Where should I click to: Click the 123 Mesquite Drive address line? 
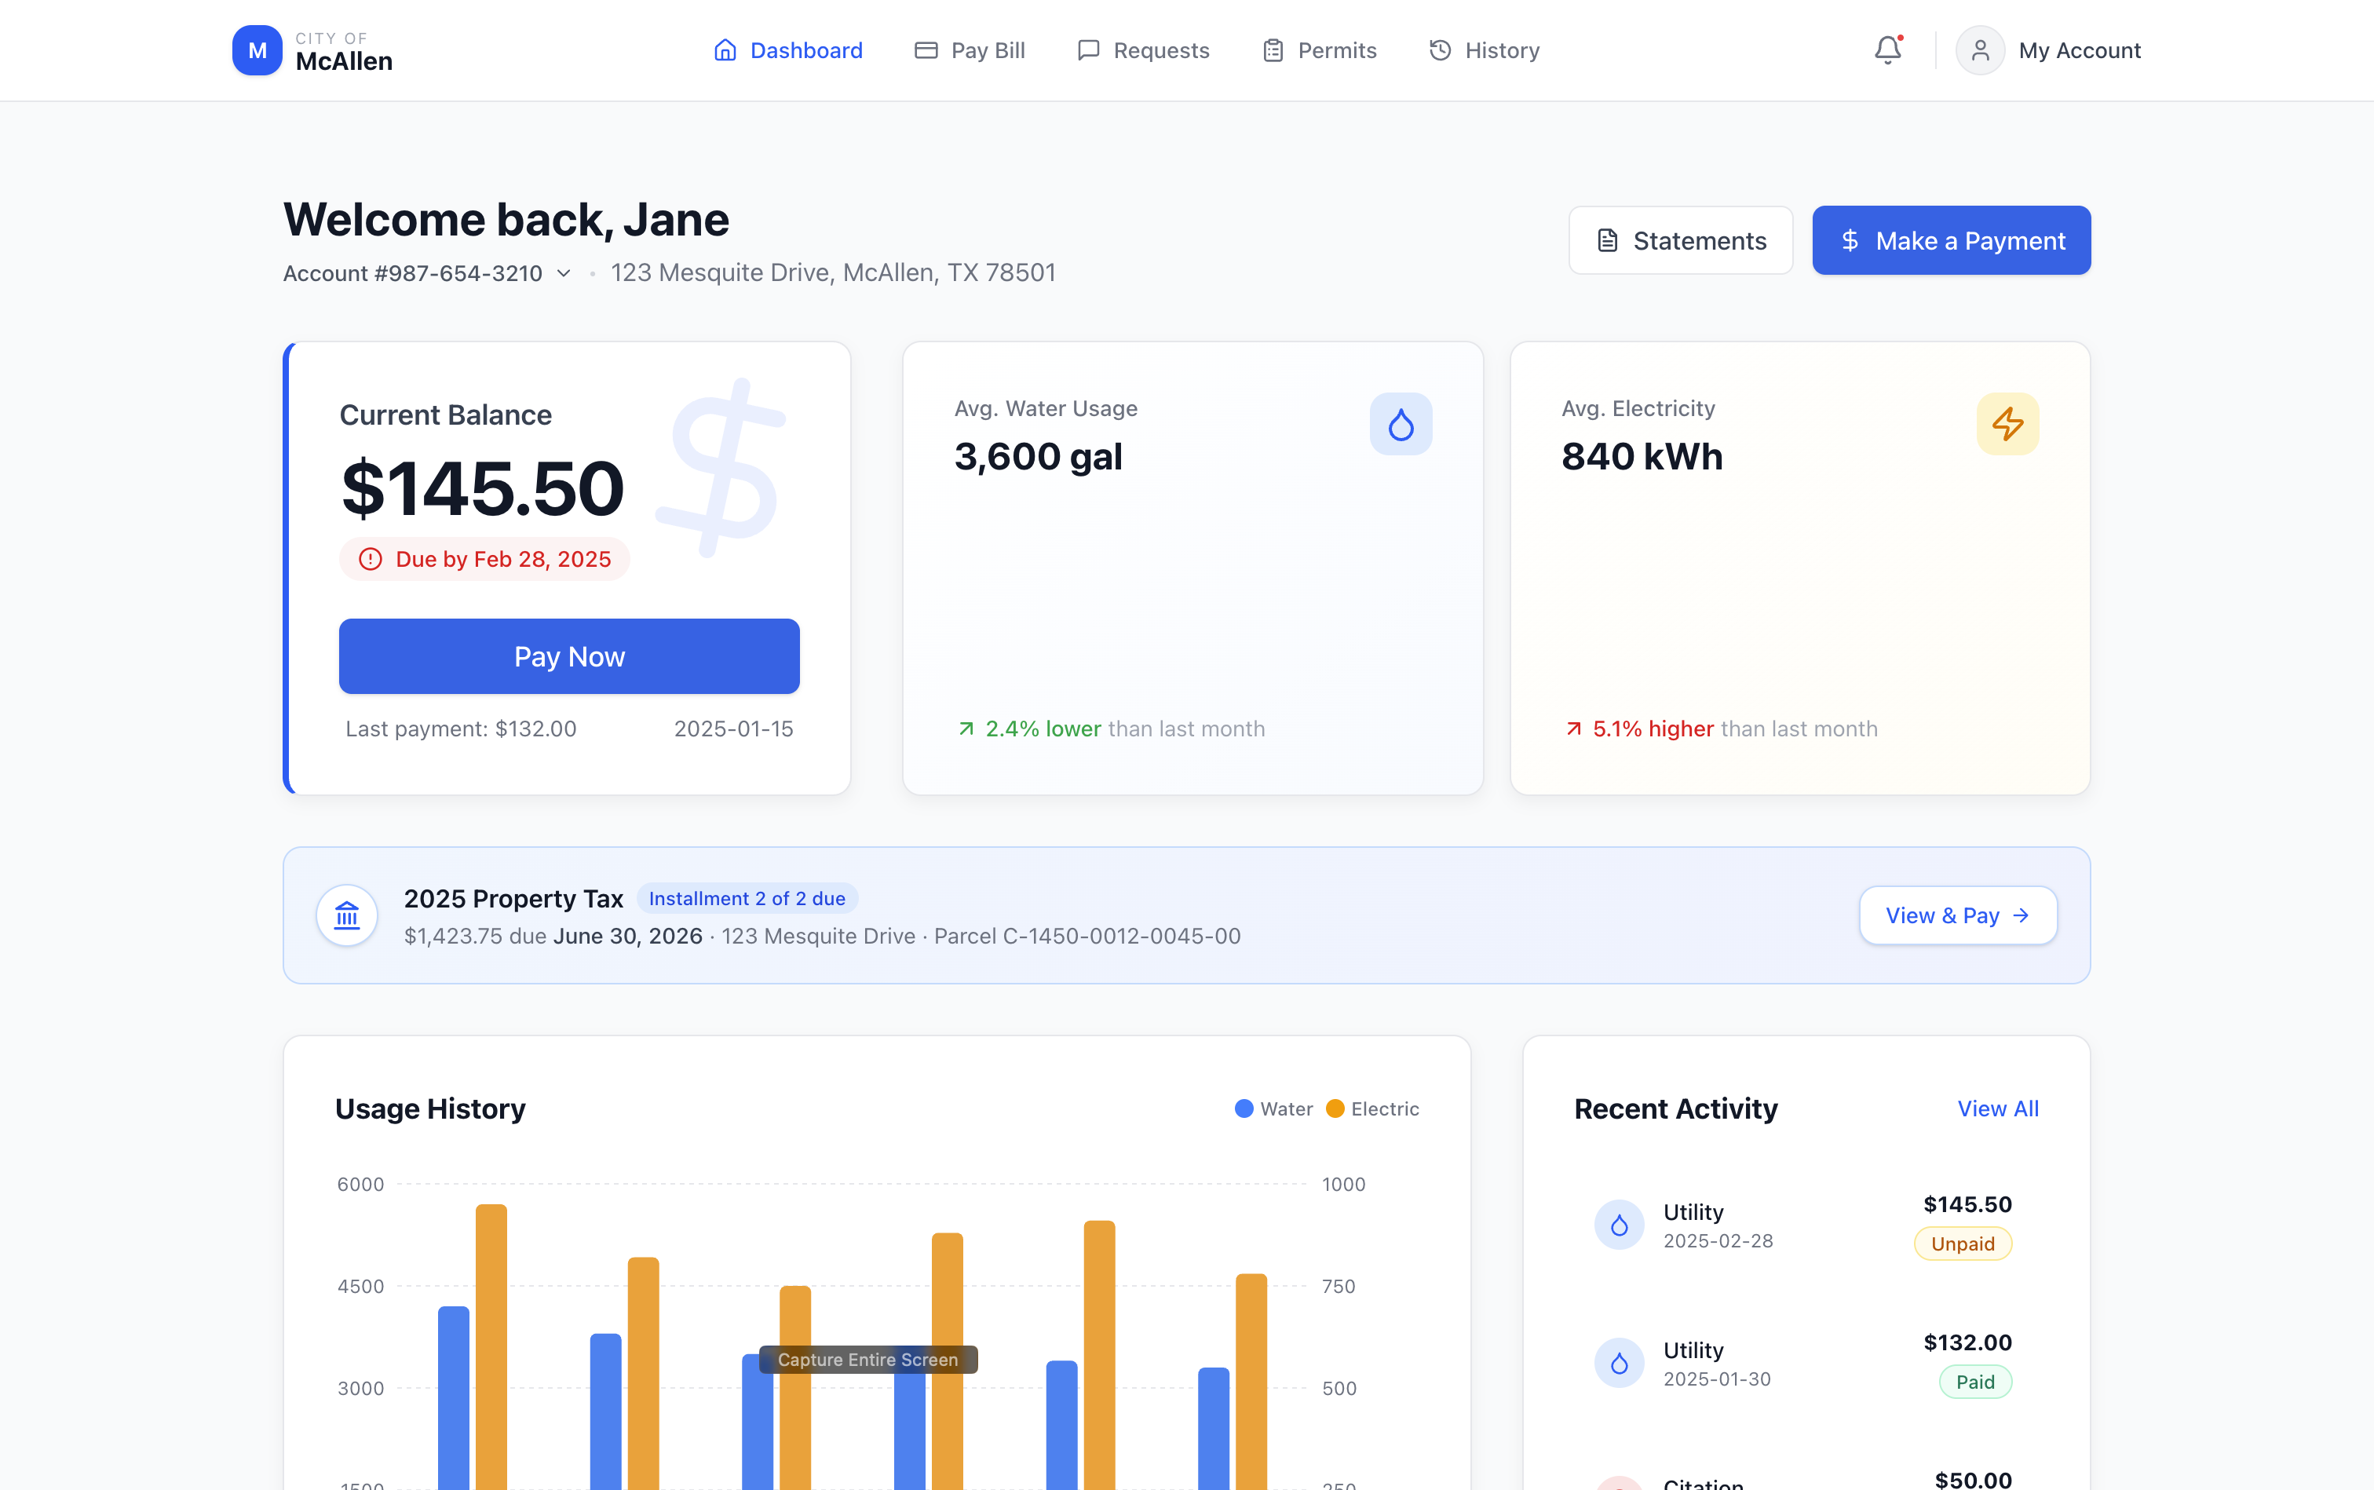[x=833, y=273]
